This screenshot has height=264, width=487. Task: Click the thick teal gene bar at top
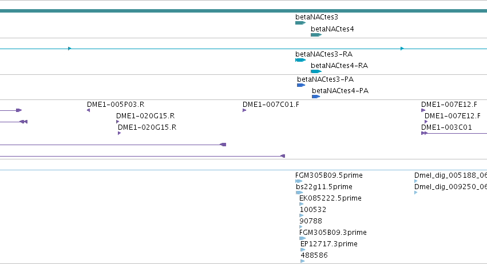pos(244,11)
